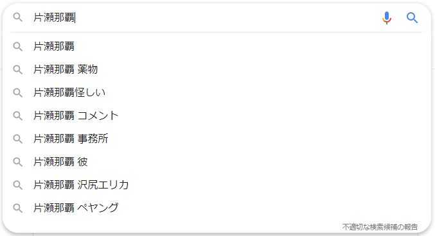Click magnifier icon beside 片瀬那覇怪しい suggestion
The image size is (435, 236).
(x=18, y=92)
